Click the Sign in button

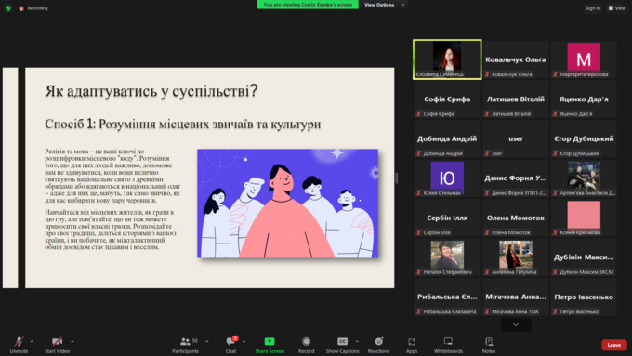click(593, 8)
